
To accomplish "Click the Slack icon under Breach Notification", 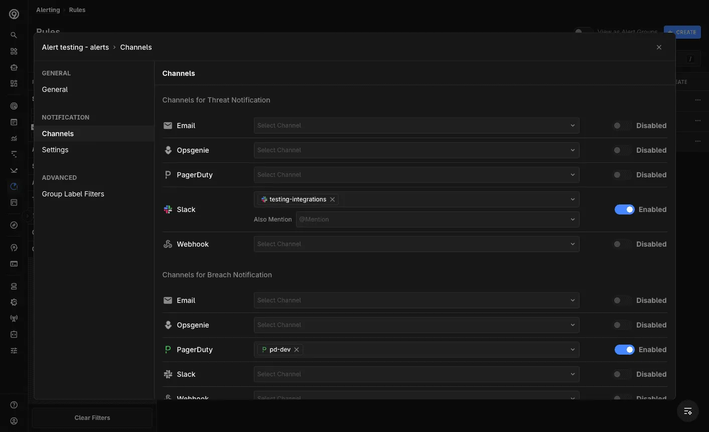I will pyautogui.click(x=168, y=374).
